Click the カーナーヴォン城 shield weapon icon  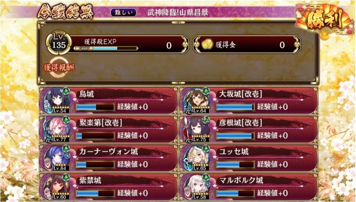[x=48, y=163]
